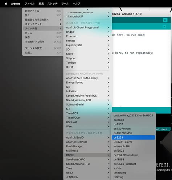The height and width of the screenshot is (180, 172).
Task: Choose 開く... menu entry
Action: pos(43,15)
